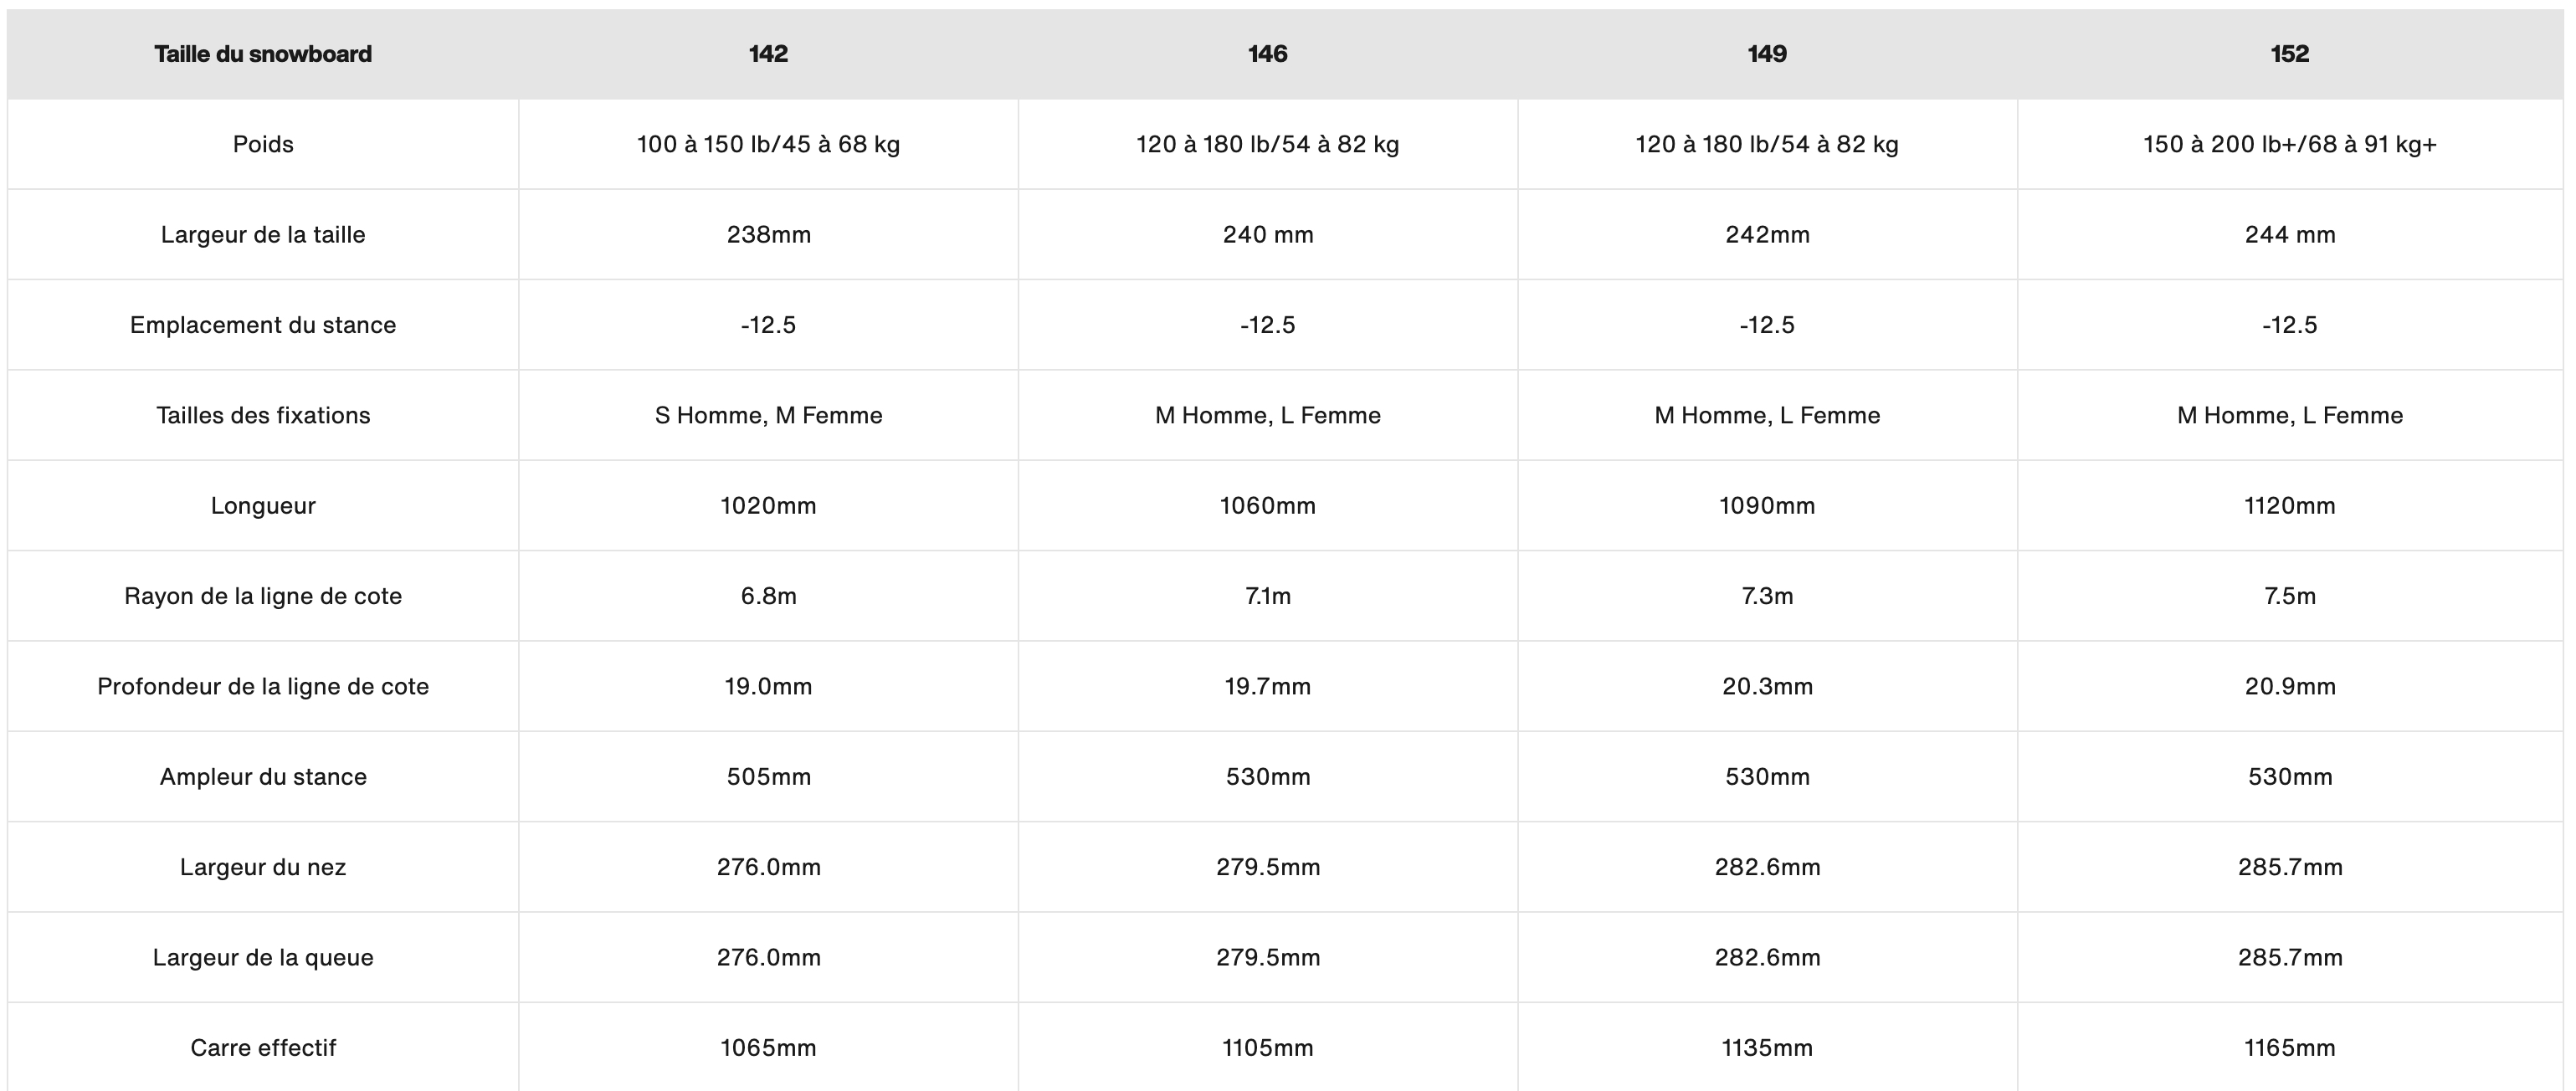Select the Carre effectif row label
The width and height of the screenshot is (2576, 1091).
(x=263, y=1048)
